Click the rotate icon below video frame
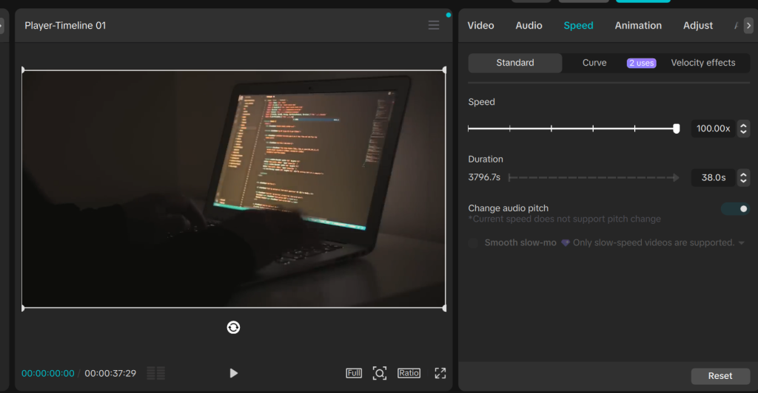Image resolution: width=758 pixels, height=393 pixels. click(x=233, y=327)
